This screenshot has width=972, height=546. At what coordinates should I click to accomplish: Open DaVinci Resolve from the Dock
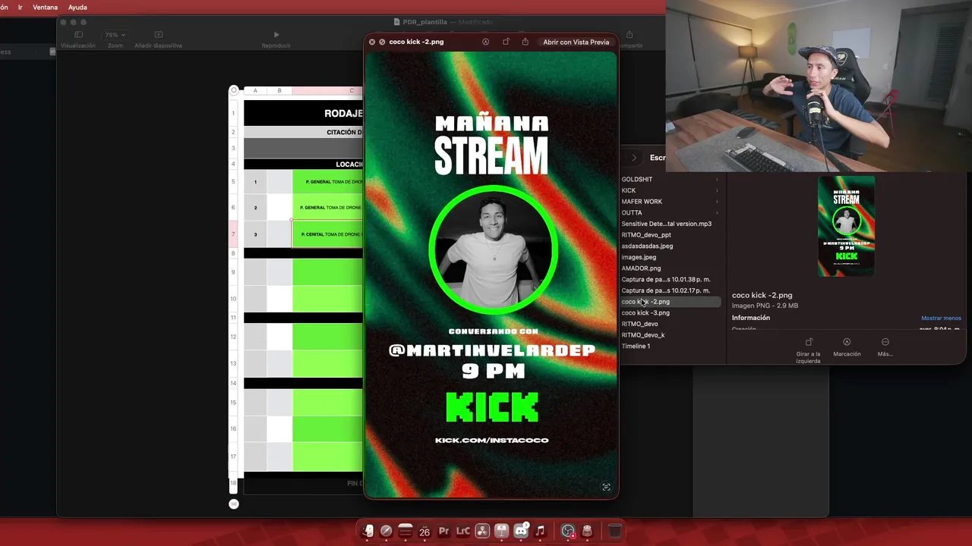tap(482, 531)
